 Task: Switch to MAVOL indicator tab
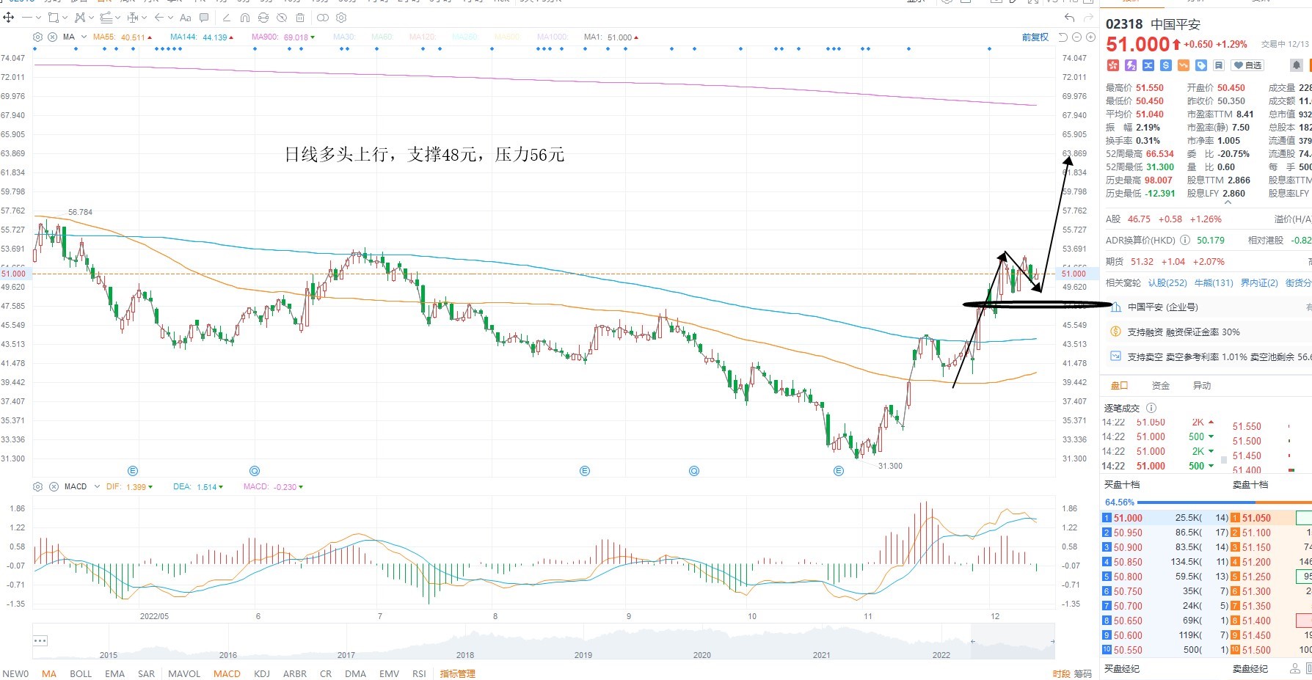[184, 673]
